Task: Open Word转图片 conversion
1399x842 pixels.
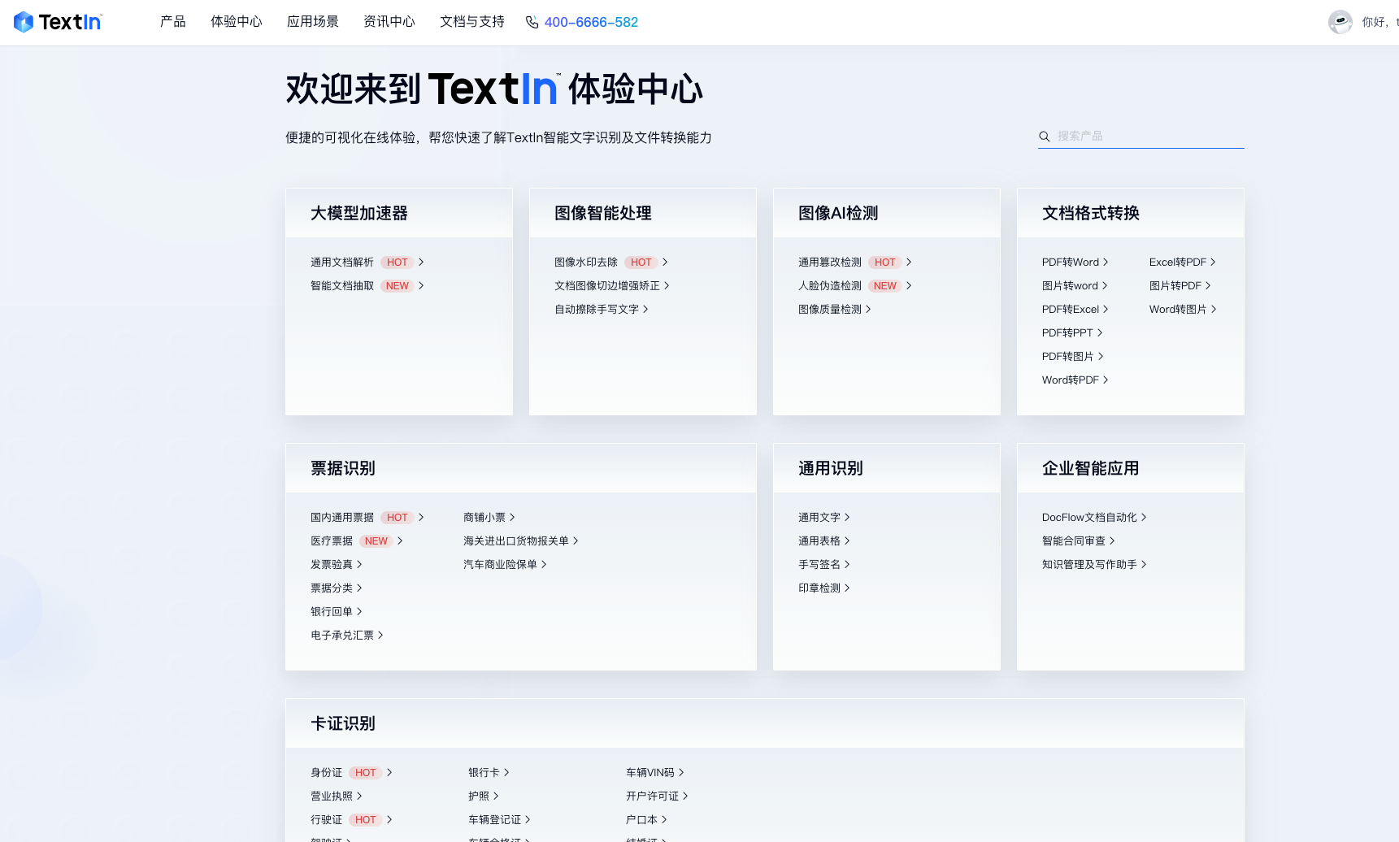Action: click(x=1178, y=310)
